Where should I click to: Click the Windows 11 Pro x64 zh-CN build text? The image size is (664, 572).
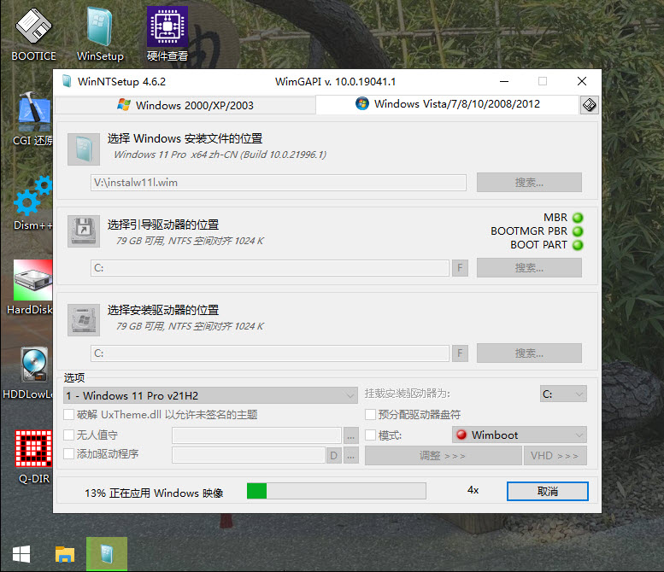(220, 155)
